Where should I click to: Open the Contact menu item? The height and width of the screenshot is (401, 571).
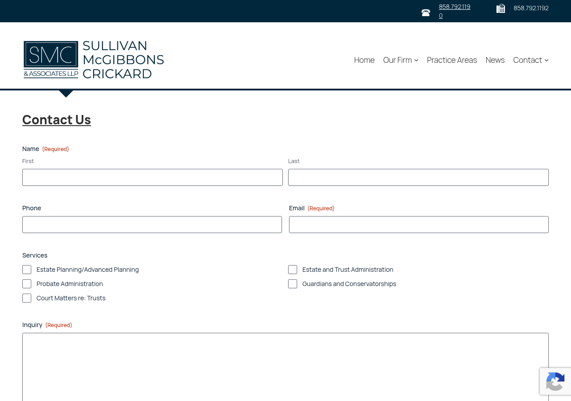pos(527,60)
